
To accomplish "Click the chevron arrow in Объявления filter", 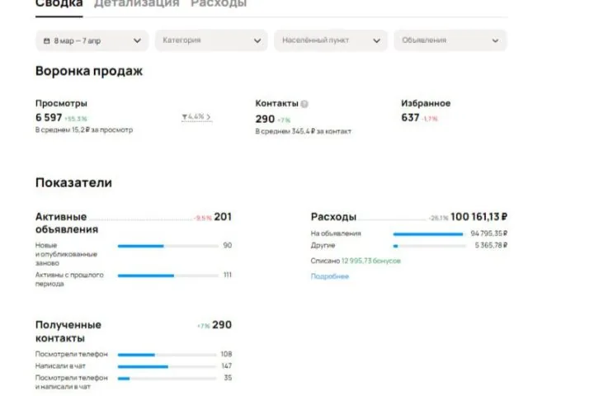I will [495, 40].
